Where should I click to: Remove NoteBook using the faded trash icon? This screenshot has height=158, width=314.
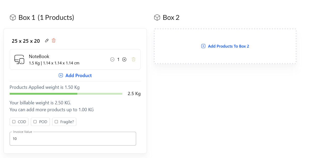(x=134, y=60)
